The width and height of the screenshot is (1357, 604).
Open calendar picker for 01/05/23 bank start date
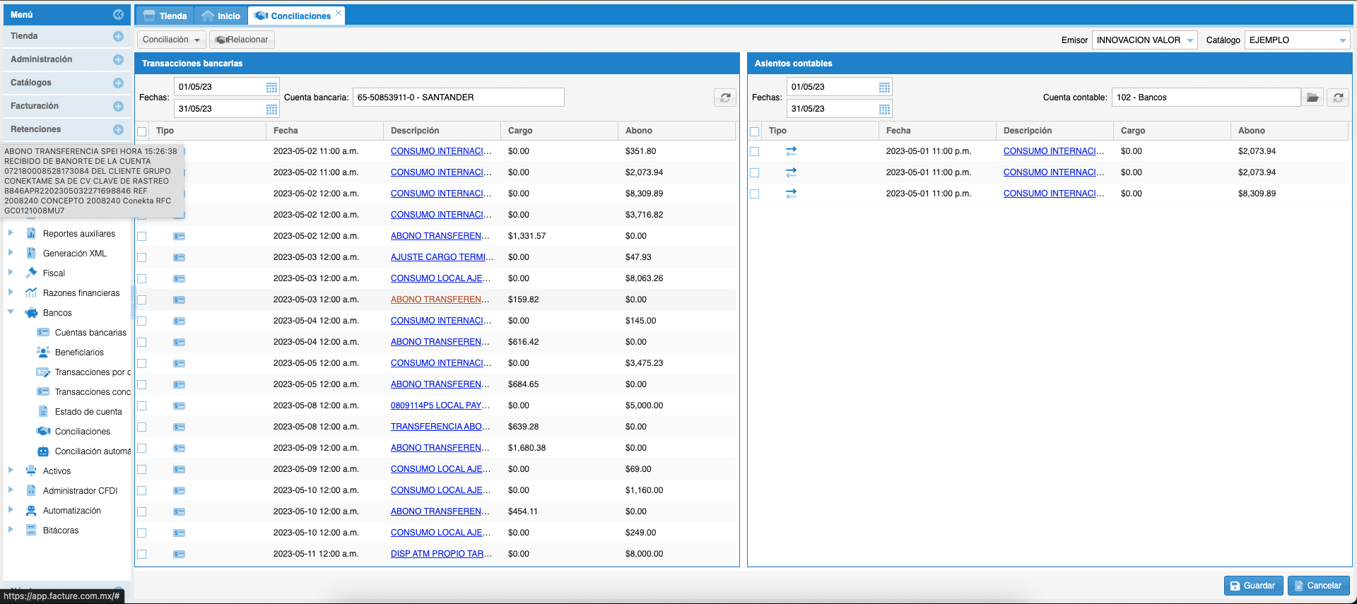pos(271,87)
